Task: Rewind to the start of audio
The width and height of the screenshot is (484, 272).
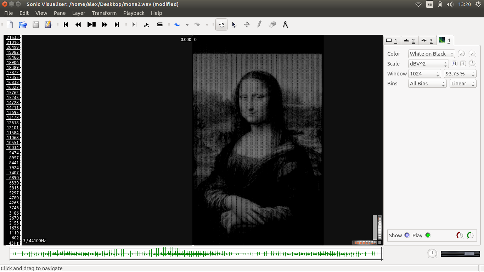Action: [x=66, y=24]
